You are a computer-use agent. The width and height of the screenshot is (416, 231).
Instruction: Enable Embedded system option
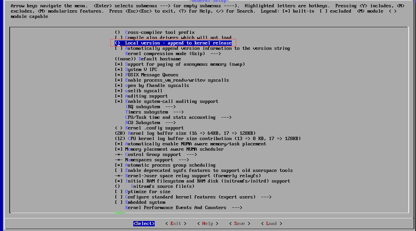pyautogui.click(x=119, y=202)
